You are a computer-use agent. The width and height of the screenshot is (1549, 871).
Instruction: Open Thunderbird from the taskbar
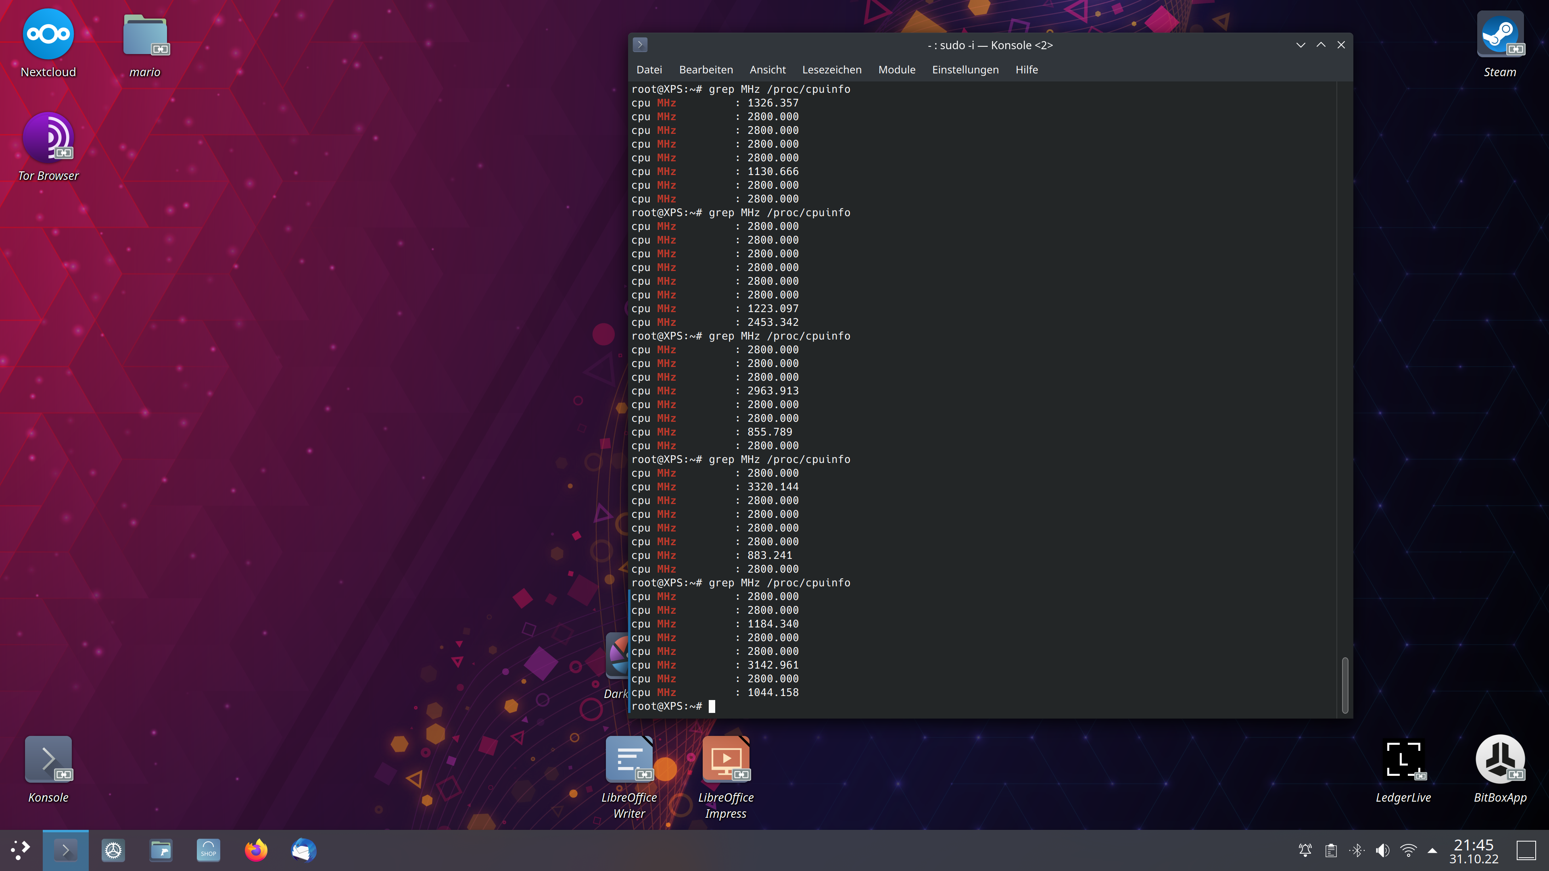[x=304, y=850]
